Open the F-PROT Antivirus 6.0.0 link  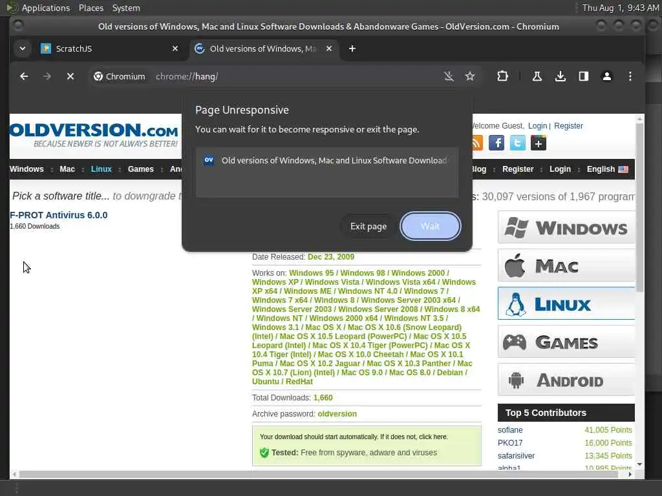click(59, 215)
